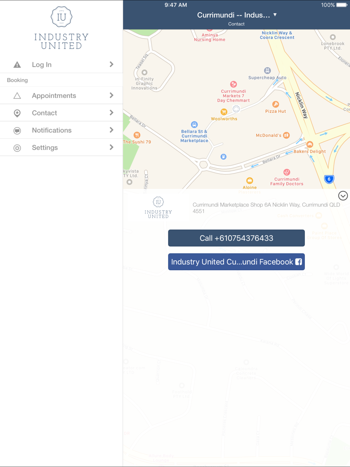Tap the Alpine map pin
The width and height of the screenshot is (350, 467).
click(250, 181)
